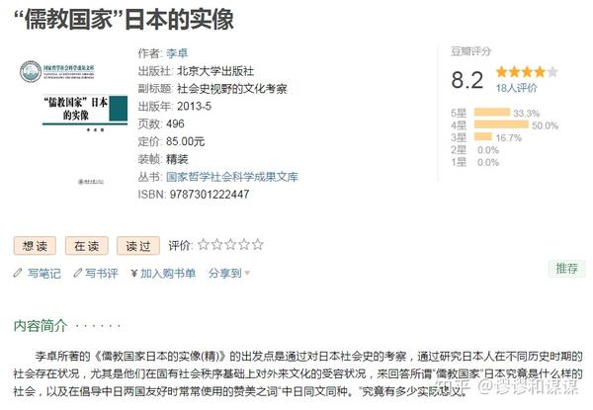Click publisher text 北京大学出版社
This screenshot has width=593, height=410.
215,71
